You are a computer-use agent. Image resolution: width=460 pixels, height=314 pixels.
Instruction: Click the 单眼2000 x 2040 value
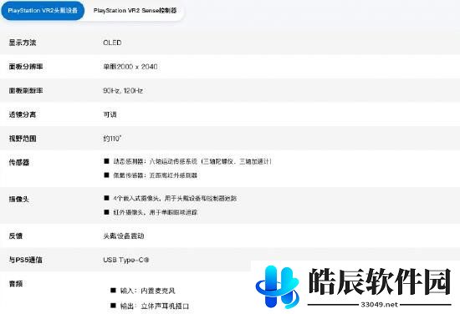pos(130,67)
